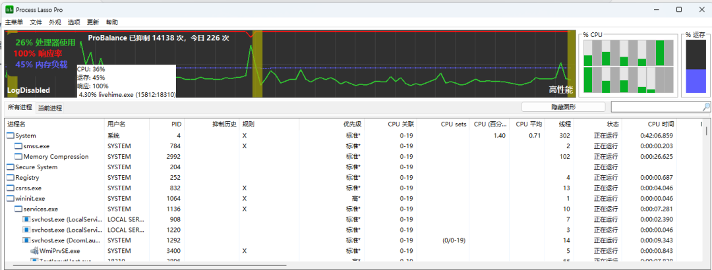Click the ProBalance 已抑制 14138 次 text

(158, 38)
